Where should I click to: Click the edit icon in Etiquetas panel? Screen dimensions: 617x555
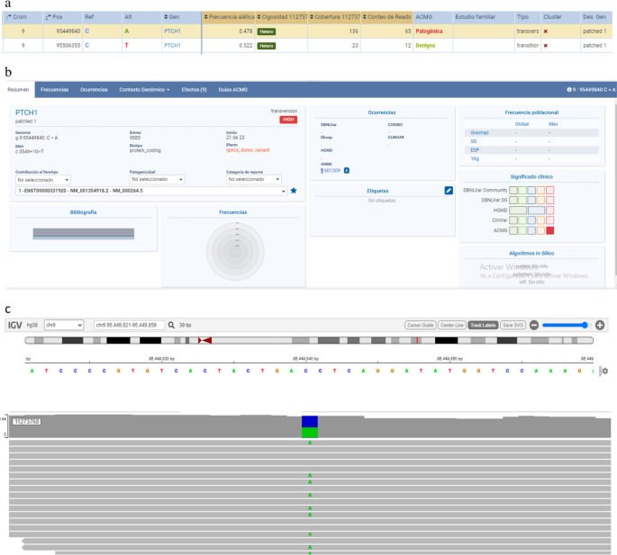click(449, 191)
